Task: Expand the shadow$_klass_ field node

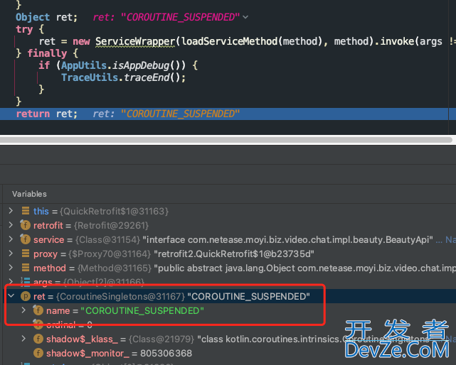Action: [24, 339]
